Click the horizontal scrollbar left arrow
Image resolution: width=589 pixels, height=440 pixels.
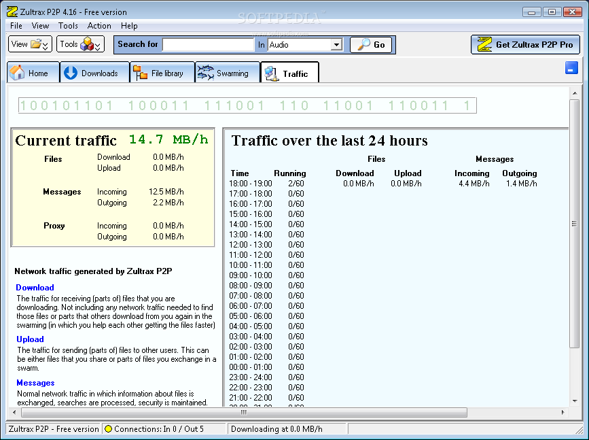click(14, 412)
